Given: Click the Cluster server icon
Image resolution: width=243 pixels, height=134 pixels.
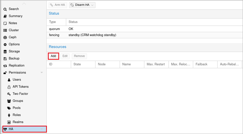Looking at the screenshot, I should click(x=5, y=30).
